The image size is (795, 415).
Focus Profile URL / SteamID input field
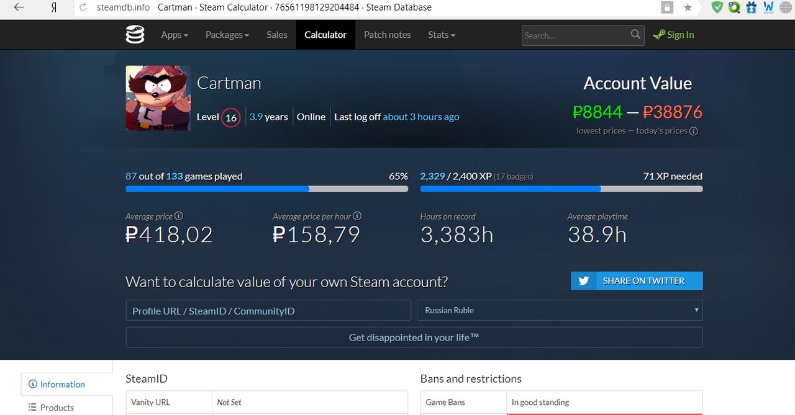pos(268,310)
